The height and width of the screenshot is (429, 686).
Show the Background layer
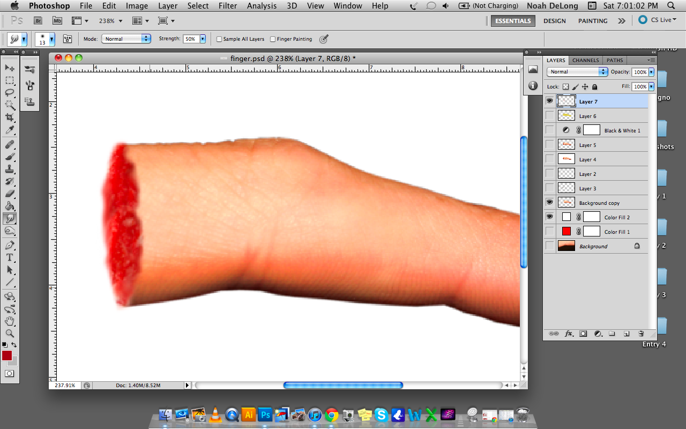coord(549,246)
